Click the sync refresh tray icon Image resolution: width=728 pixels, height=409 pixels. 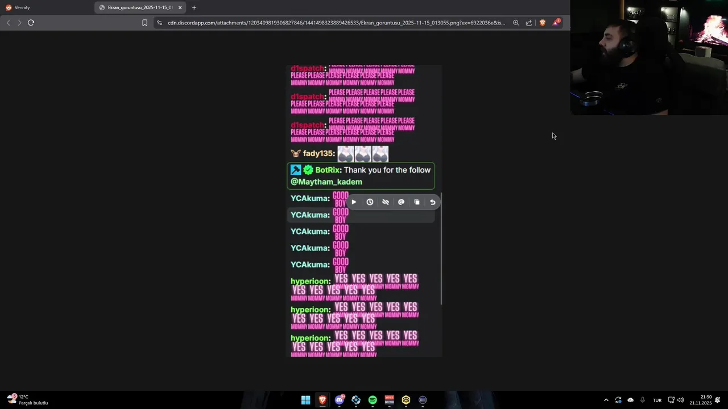(x=618, y=400)
